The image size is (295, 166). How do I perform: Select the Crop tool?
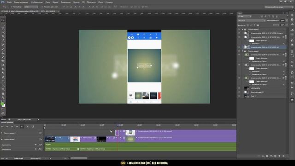pyautogui.click(x=3, y=36)
